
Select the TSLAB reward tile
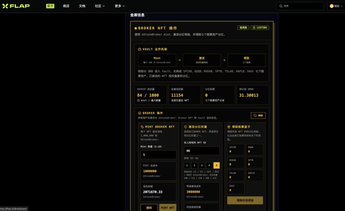pyautogui.click(x=235, y=175)
